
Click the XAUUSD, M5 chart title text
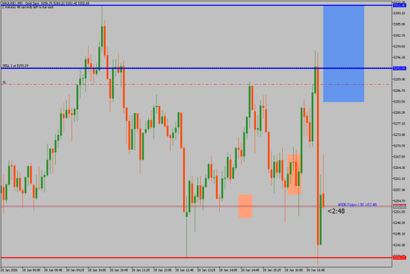click(45, 3)
